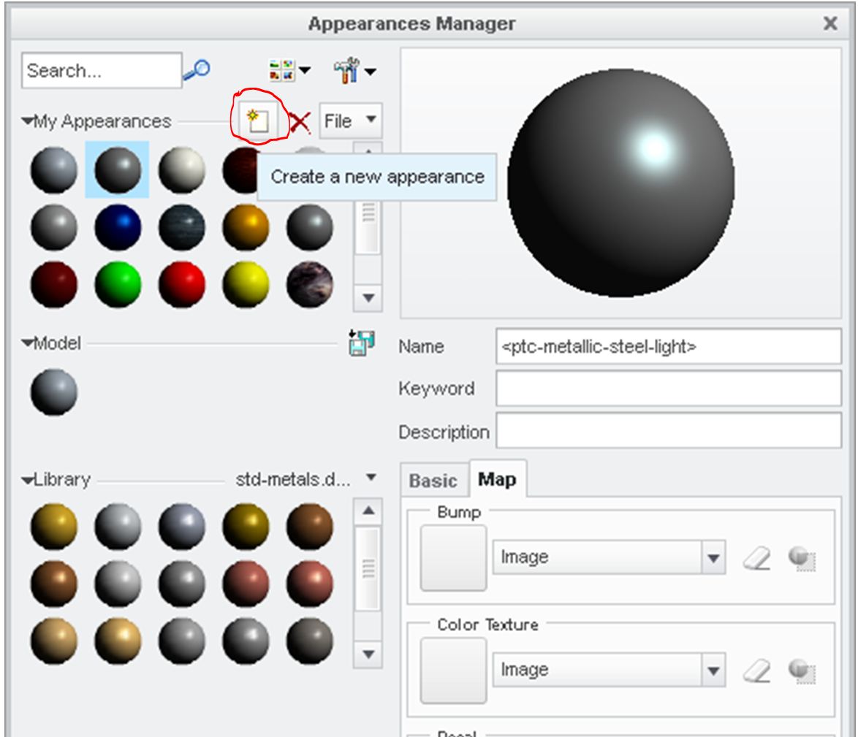Close the Appearances Manager dialog

coord(830,23)
